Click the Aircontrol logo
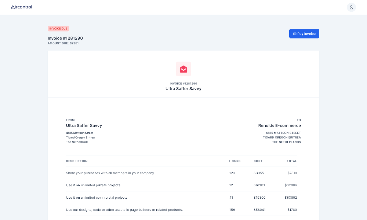 [x=21, y=7]
